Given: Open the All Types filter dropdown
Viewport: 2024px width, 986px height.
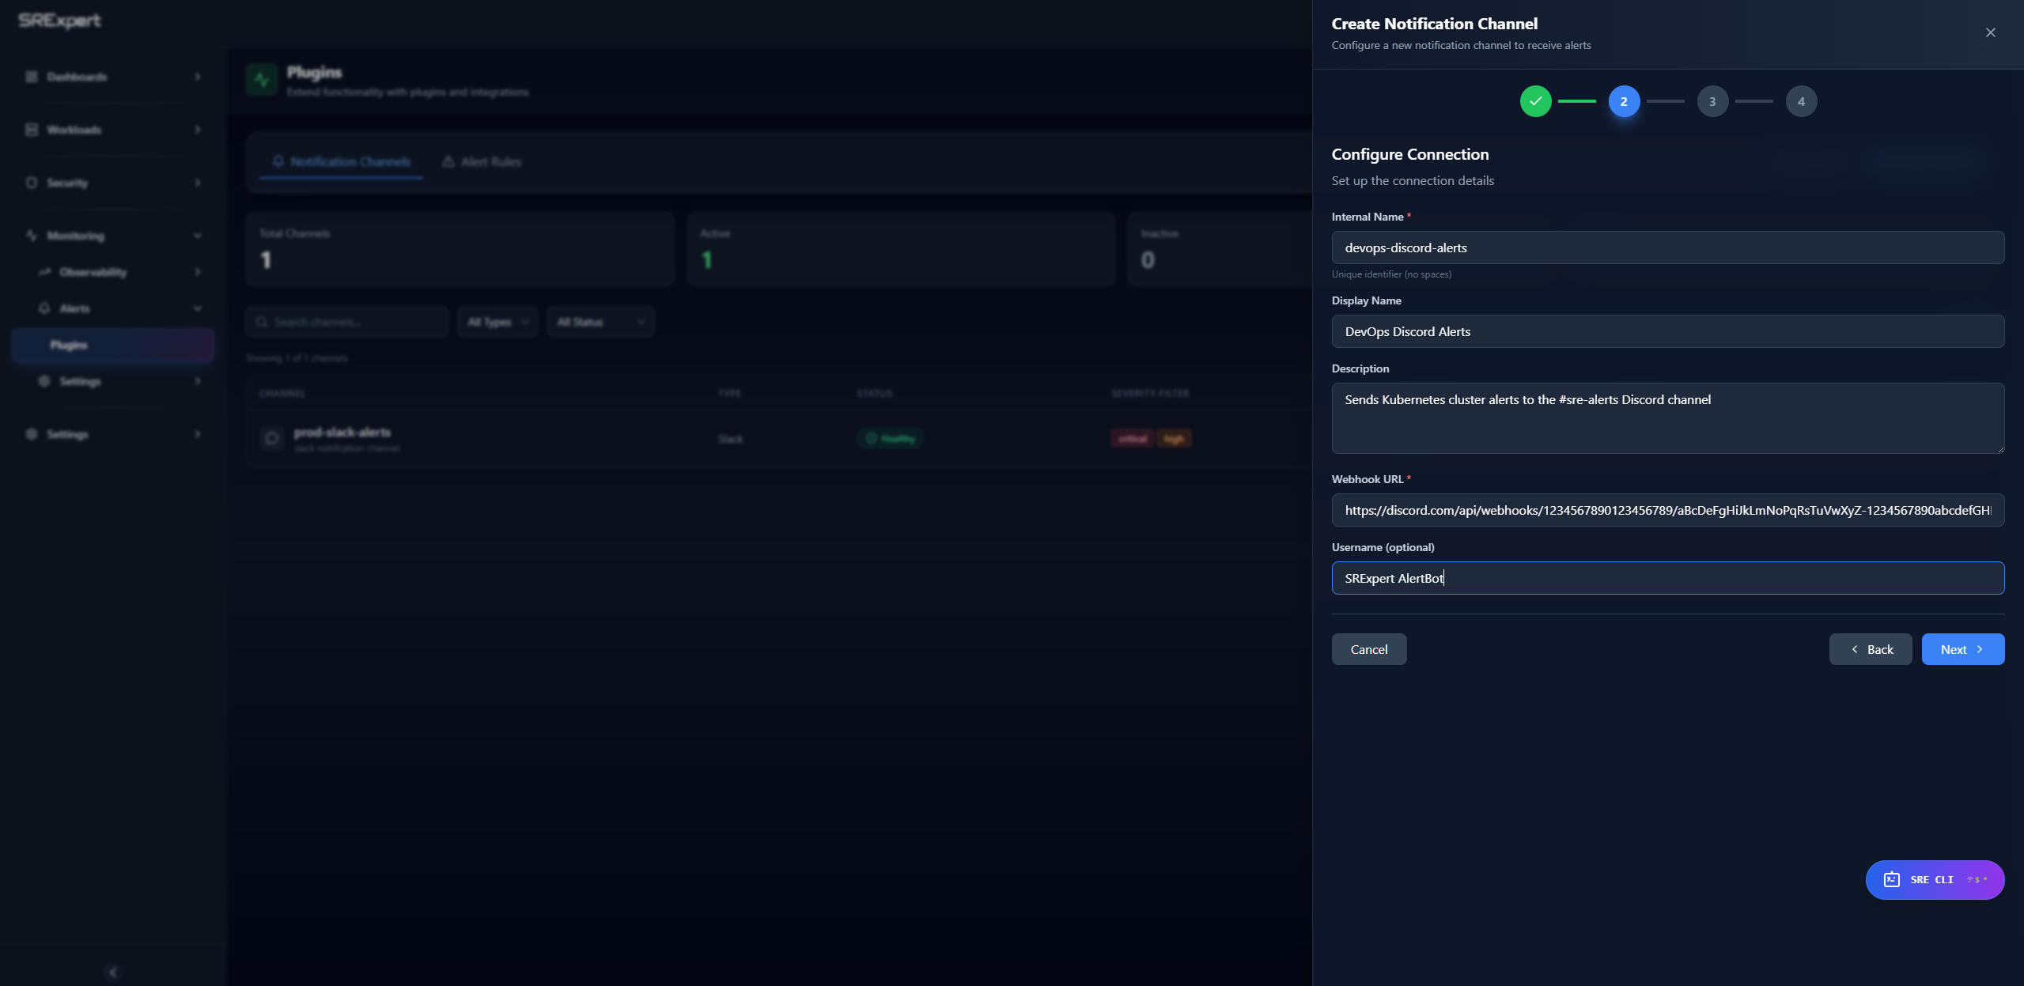Looking at the screenshot, I should coord(497,321).
